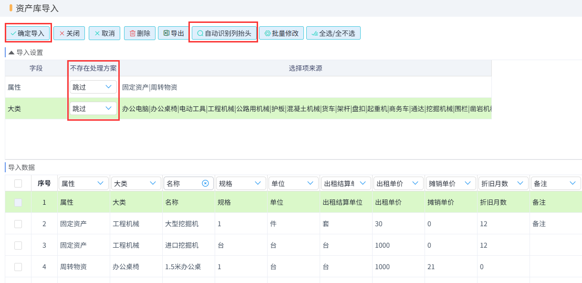Screen dimensions: 582x283
Task: Click the 序号 column header
Action: click(44, 183)
